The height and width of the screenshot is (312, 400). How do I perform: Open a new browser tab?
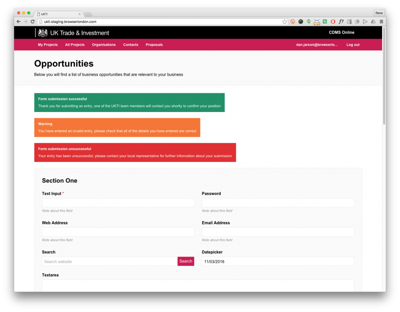(88, 14)
